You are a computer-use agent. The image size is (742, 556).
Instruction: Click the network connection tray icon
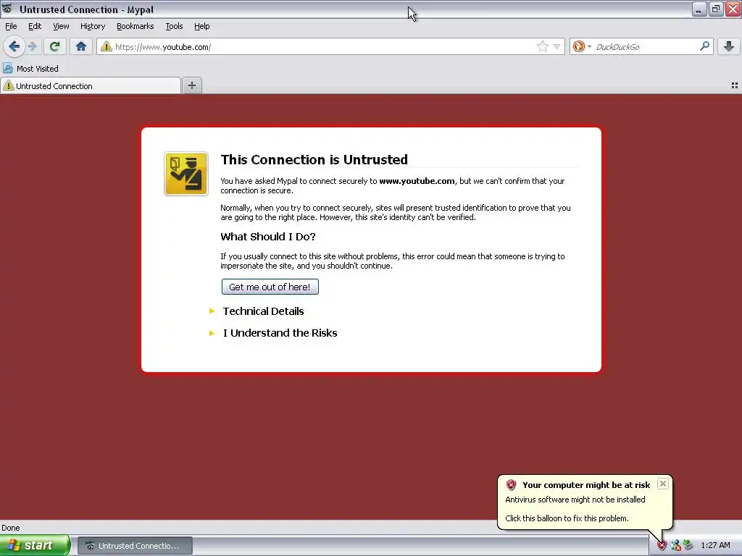[675, 546]
